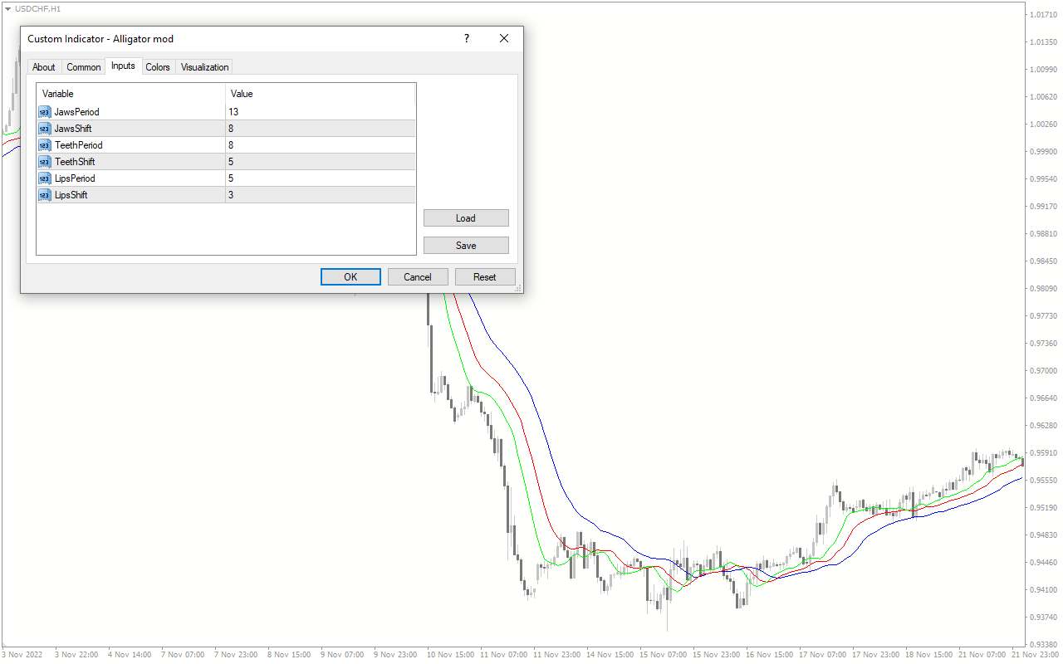
Task: Switch to the Common tab
Action: [x=84, y=67]
